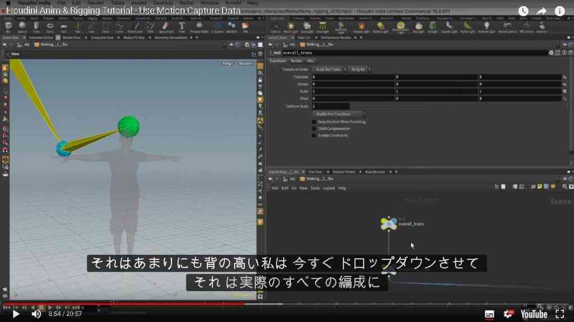
Task: Add an Area Light from the shelf
Action: pyautogui.click(x=322, y=27)
